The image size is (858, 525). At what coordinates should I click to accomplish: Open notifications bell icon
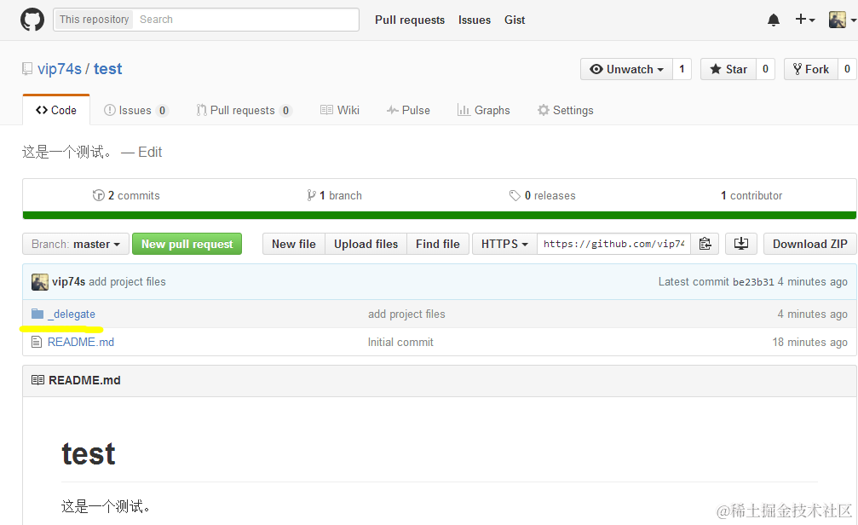pos(773,20)
